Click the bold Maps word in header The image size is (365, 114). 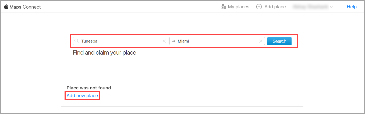point(15,7)
